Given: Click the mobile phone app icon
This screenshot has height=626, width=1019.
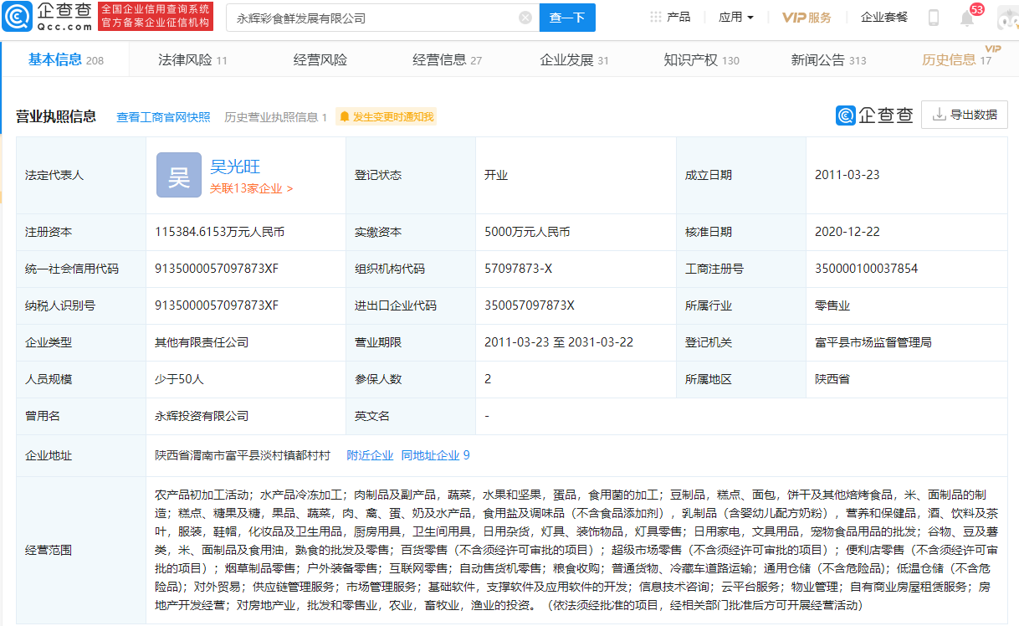Looking at the screenshot, I should pyautogui.click(x=934, y=18).
